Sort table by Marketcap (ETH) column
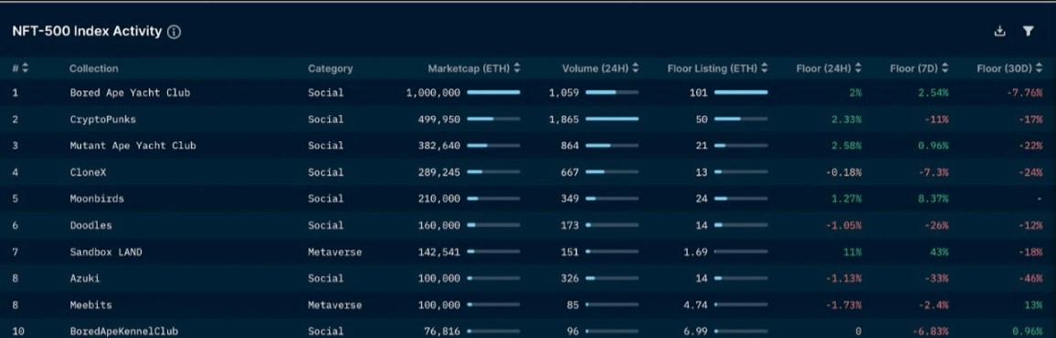The image size is (1056, 338). click(x=517, y=68)
